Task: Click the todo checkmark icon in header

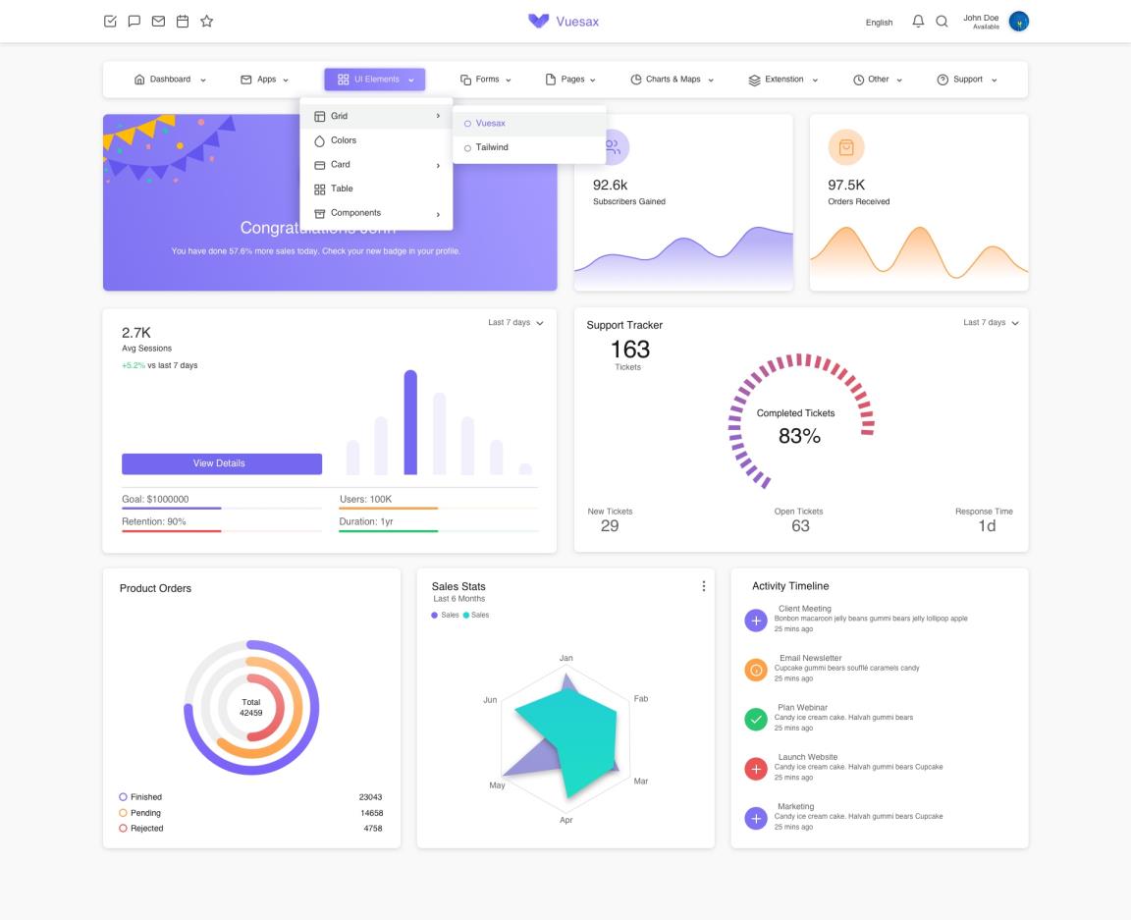Action: click(111, 22)
